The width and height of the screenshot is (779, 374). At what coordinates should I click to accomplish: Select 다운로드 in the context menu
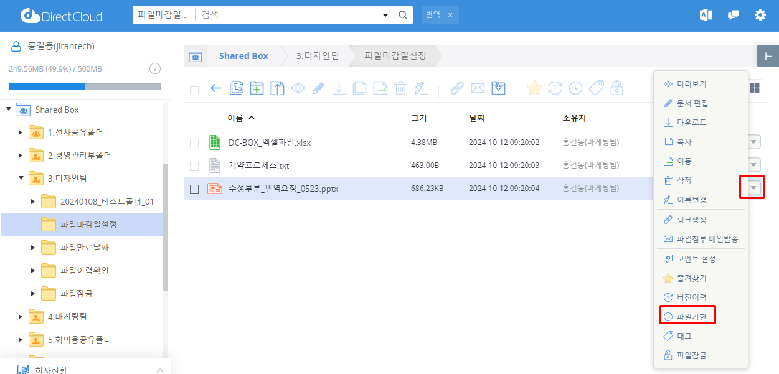[691, 123]
